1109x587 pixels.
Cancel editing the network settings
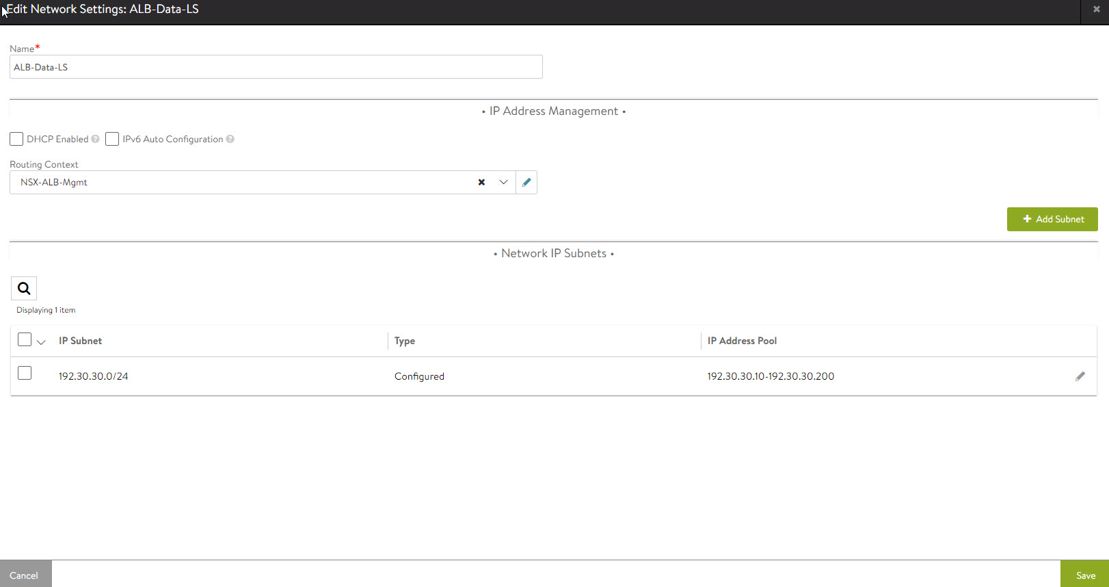click(25, 575)
